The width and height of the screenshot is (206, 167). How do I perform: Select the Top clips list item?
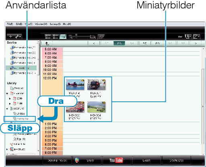click(21, 139)
